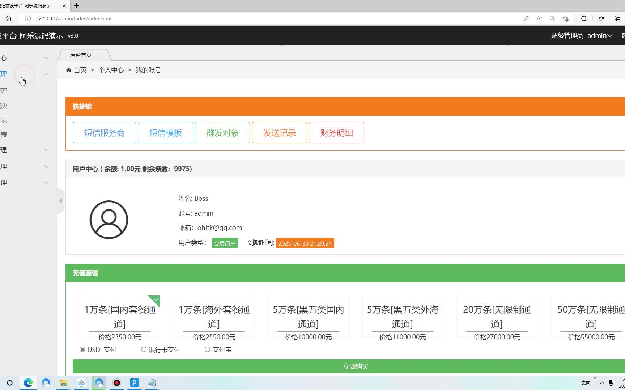Viewport: 625px width, 390px height.
Task: Open the notepad app in taskbar
Action: [x=152, y=383]
